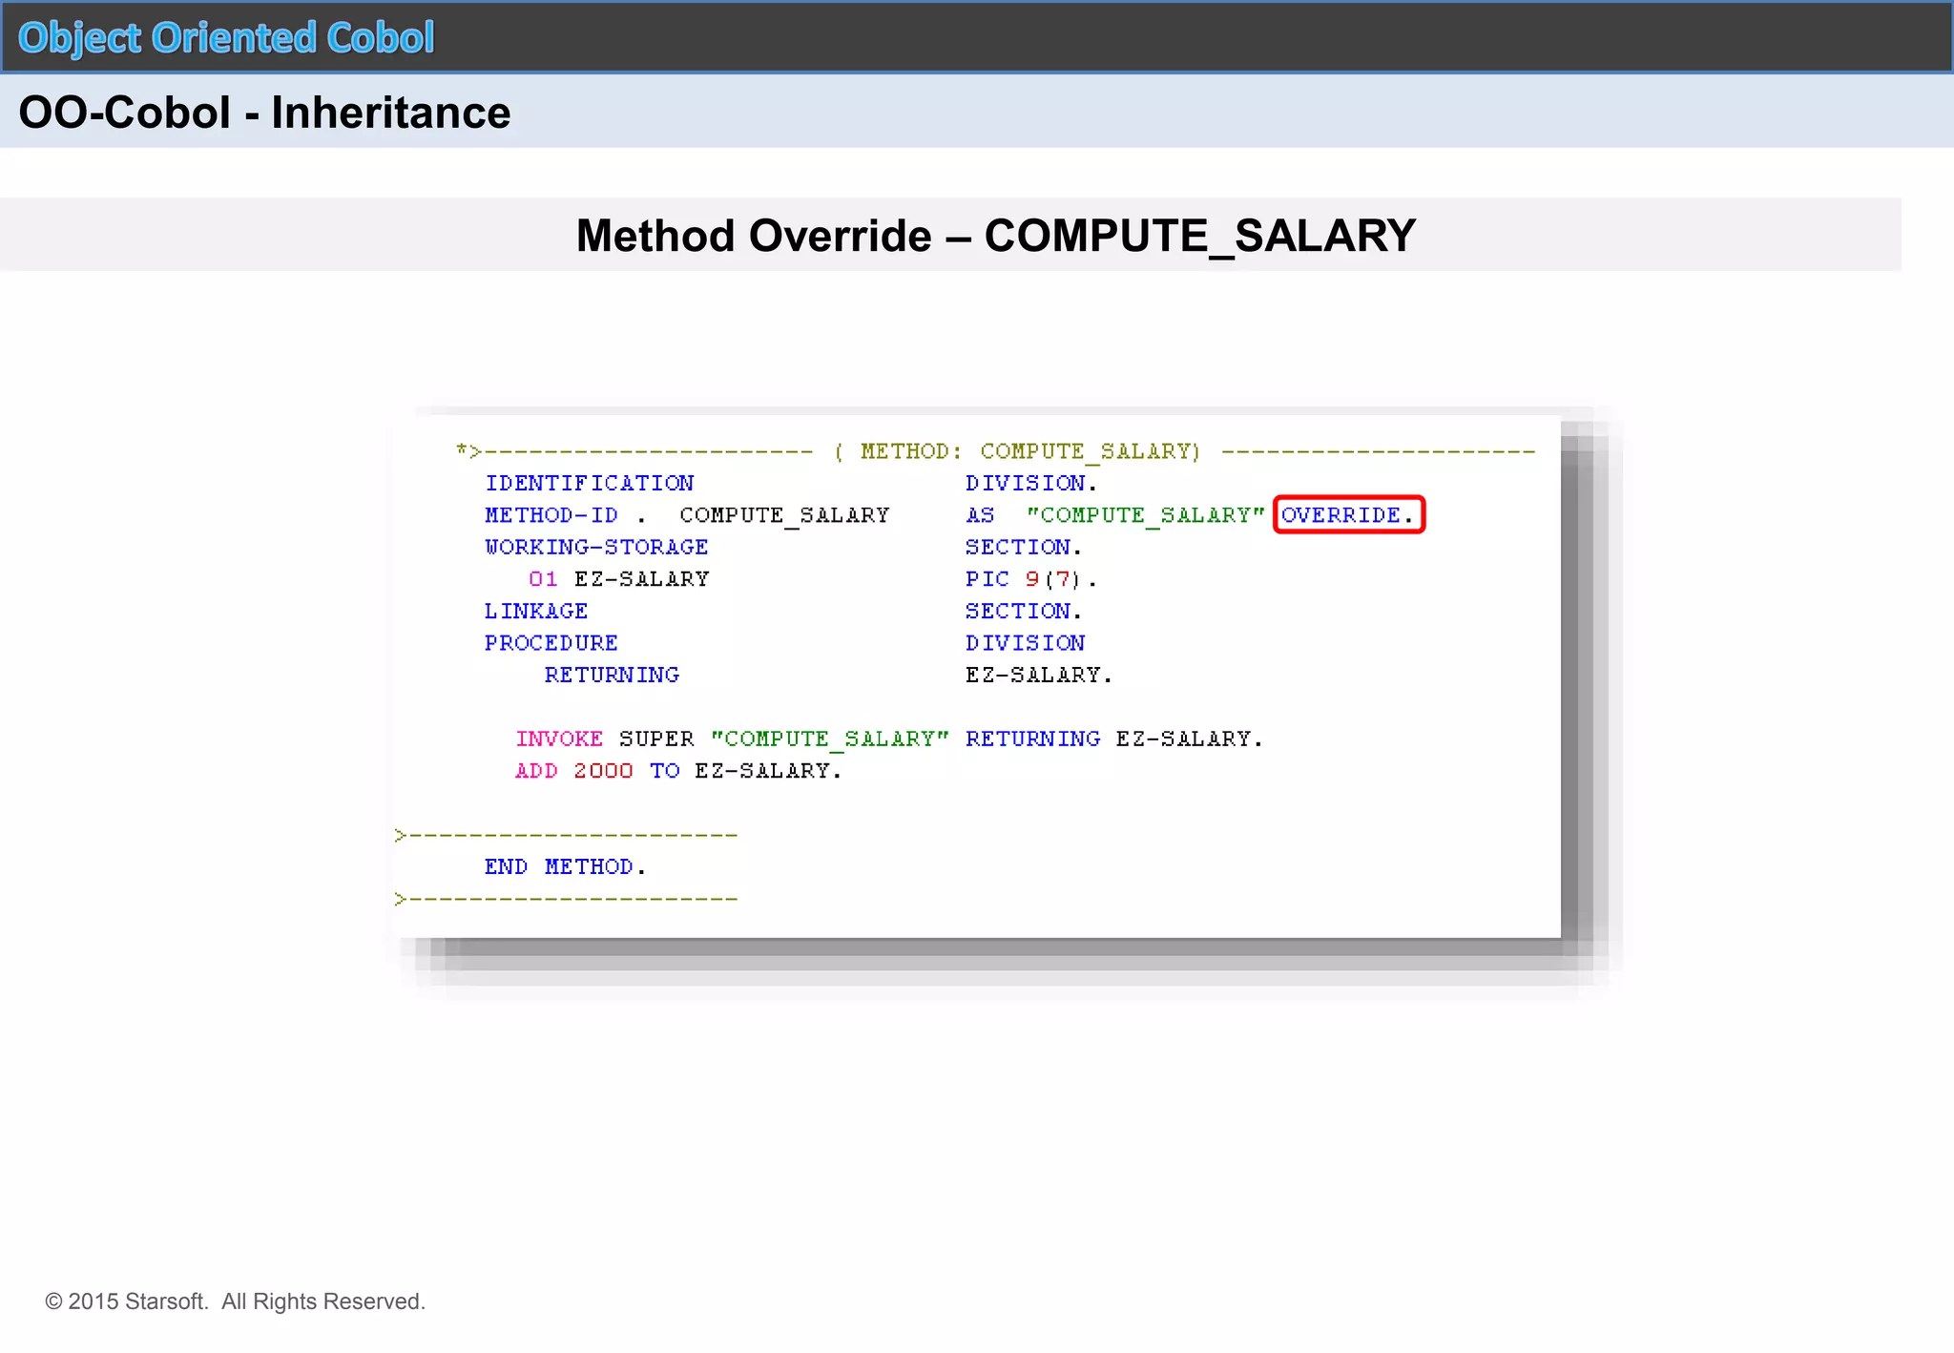Click the 'ADD 2000' statement

tap(574, 771)
